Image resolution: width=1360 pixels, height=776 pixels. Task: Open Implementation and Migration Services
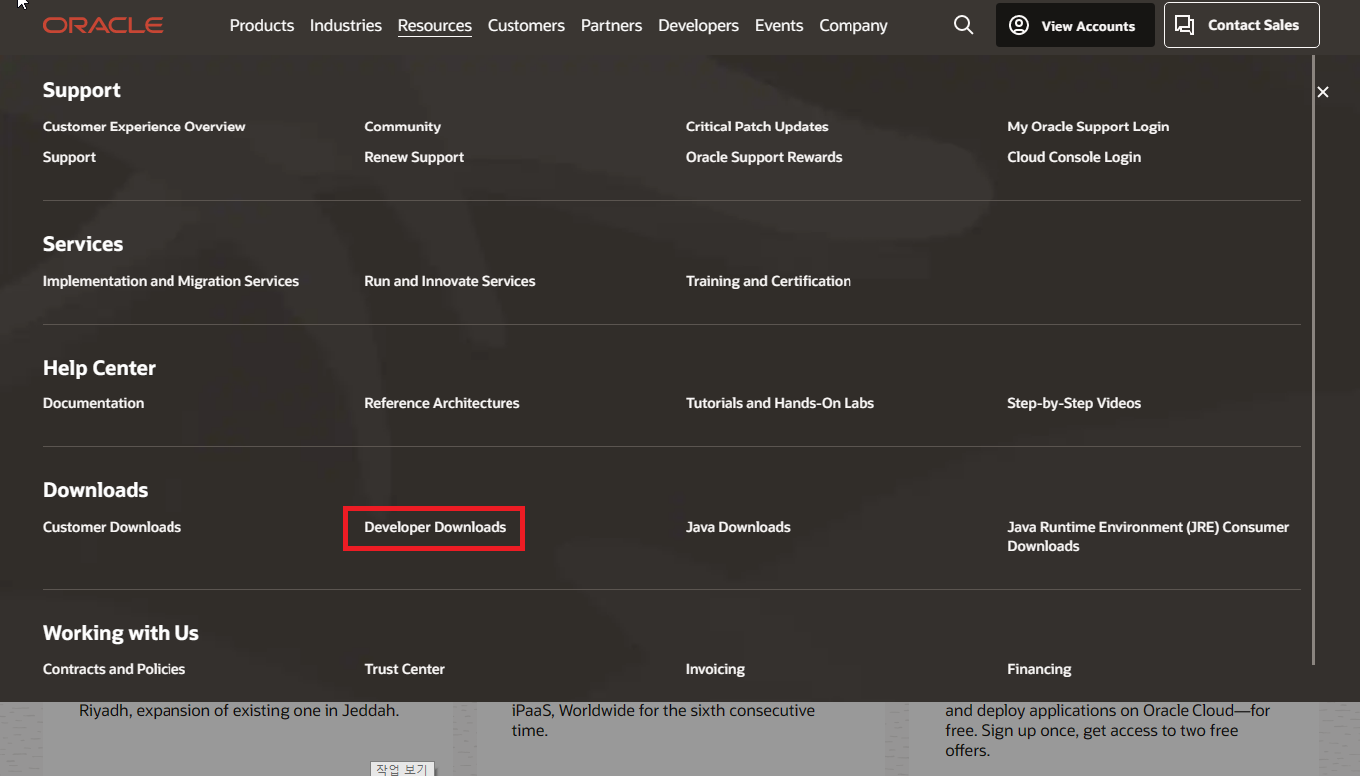(x=170, y=281)
